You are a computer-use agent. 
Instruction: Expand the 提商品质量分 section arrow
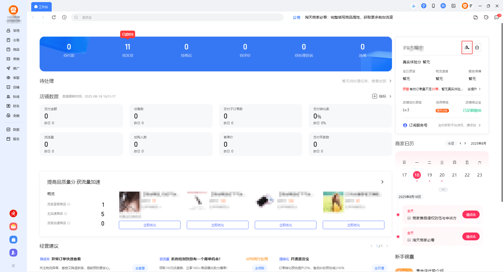pyautogui.click(x=382, y=182)
